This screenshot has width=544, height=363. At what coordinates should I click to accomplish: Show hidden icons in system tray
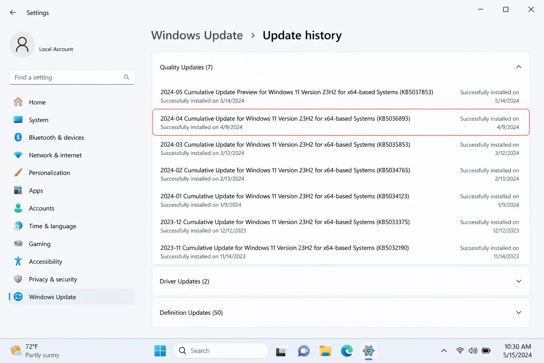[x=444, y=351]
